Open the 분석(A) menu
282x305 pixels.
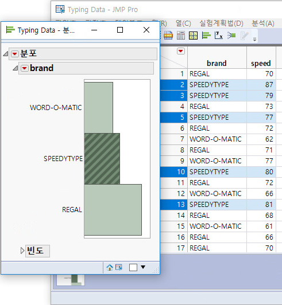[263, 24]
